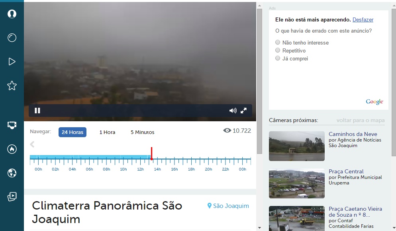Click the main scrollbar down arrow
This screenshot has width=396, height=231.
click(x=259, y=228)
